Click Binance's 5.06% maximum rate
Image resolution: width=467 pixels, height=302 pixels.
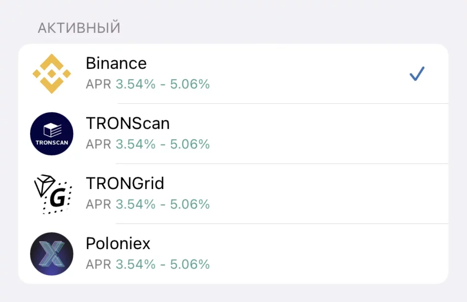pyautogui.click(x=190, y=84)
